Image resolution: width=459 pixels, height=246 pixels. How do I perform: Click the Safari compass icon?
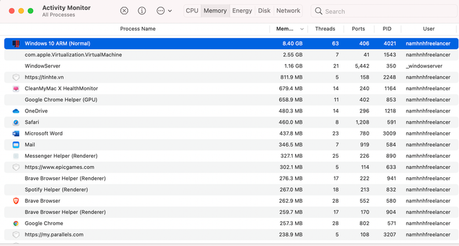16,122
